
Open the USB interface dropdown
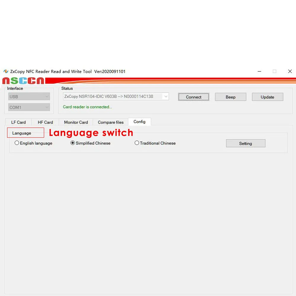tap(29, 97)
